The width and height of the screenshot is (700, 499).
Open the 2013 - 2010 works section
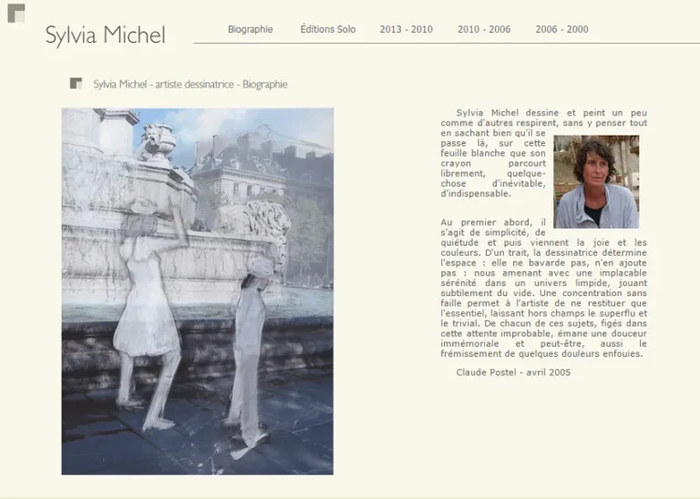tap(407, 29)
